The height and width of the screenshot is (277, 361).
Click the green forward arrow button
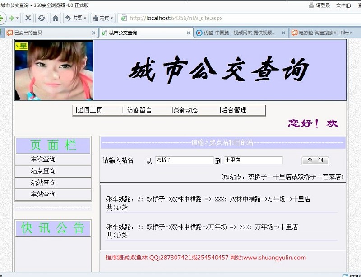11,18
